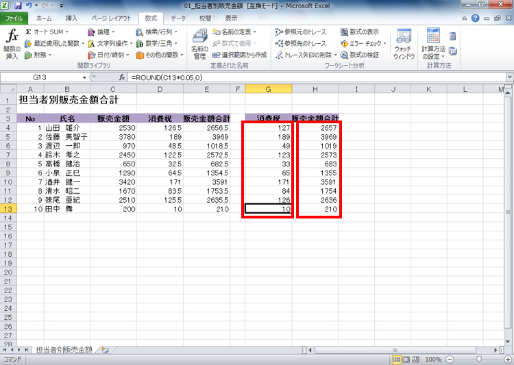Toggle Show Formulas (数式の表示)
The image size is (514, 365).
point(359,32)
